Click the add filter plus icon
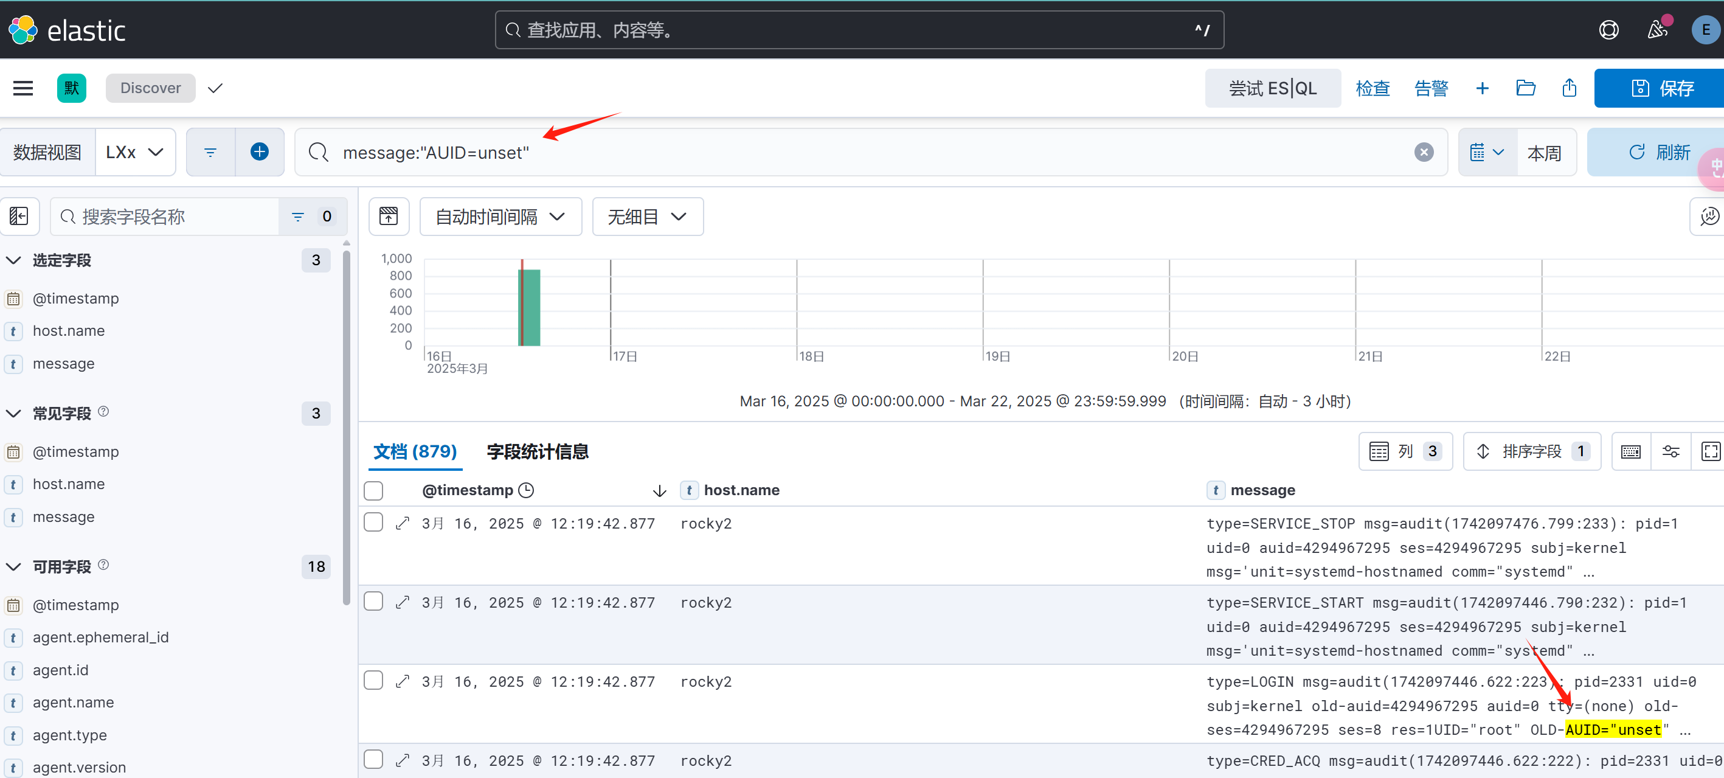 [259, 152]
